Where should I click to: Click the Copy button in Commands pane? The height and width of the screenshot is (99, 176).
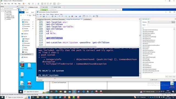174,76
